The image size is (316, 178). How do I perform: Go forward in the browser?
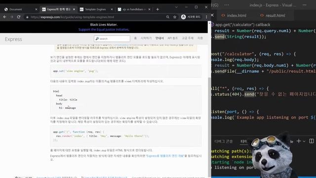pyautogui.click(x=12, y=17)
